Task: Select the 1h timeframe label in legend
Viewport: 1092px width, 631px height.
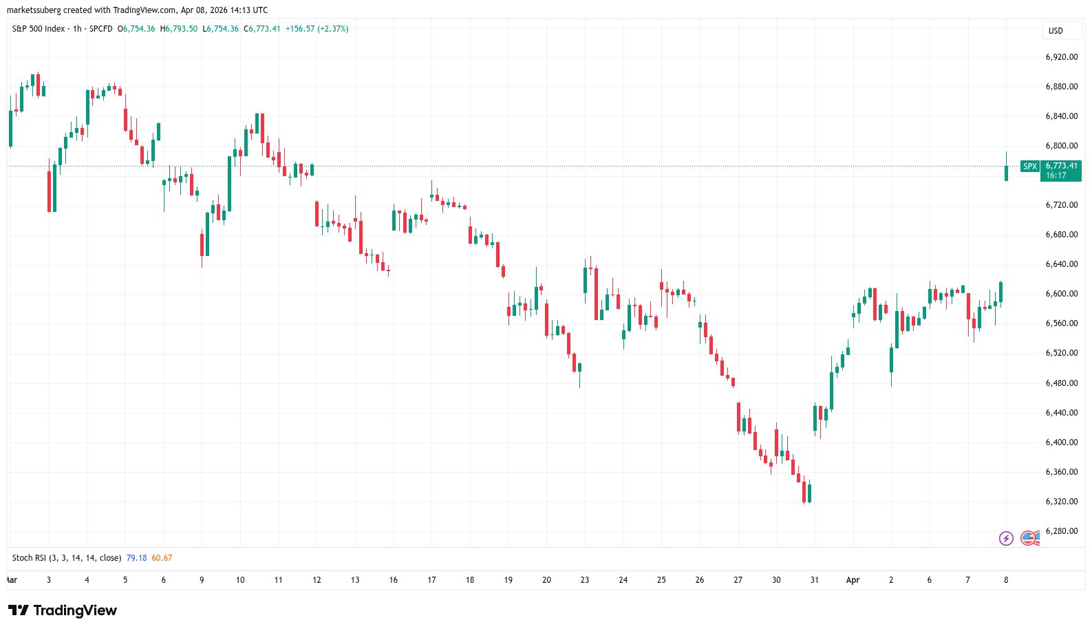Action: 77,29
